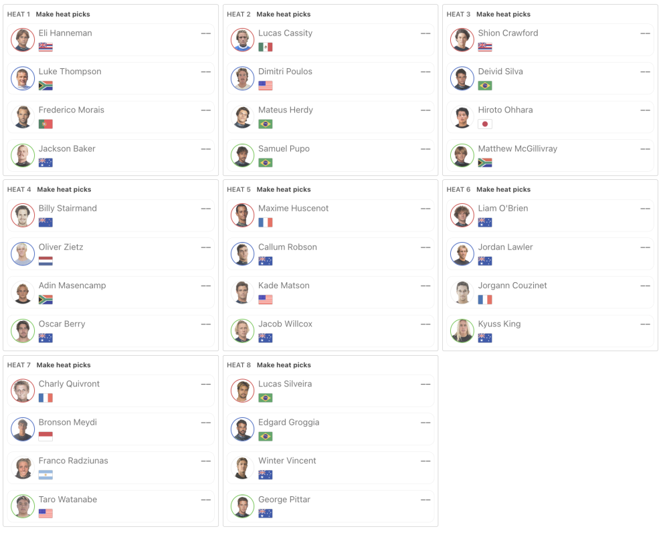Open Make heat picks for Heat 1
Screen dimensions: 669x535
63,14
